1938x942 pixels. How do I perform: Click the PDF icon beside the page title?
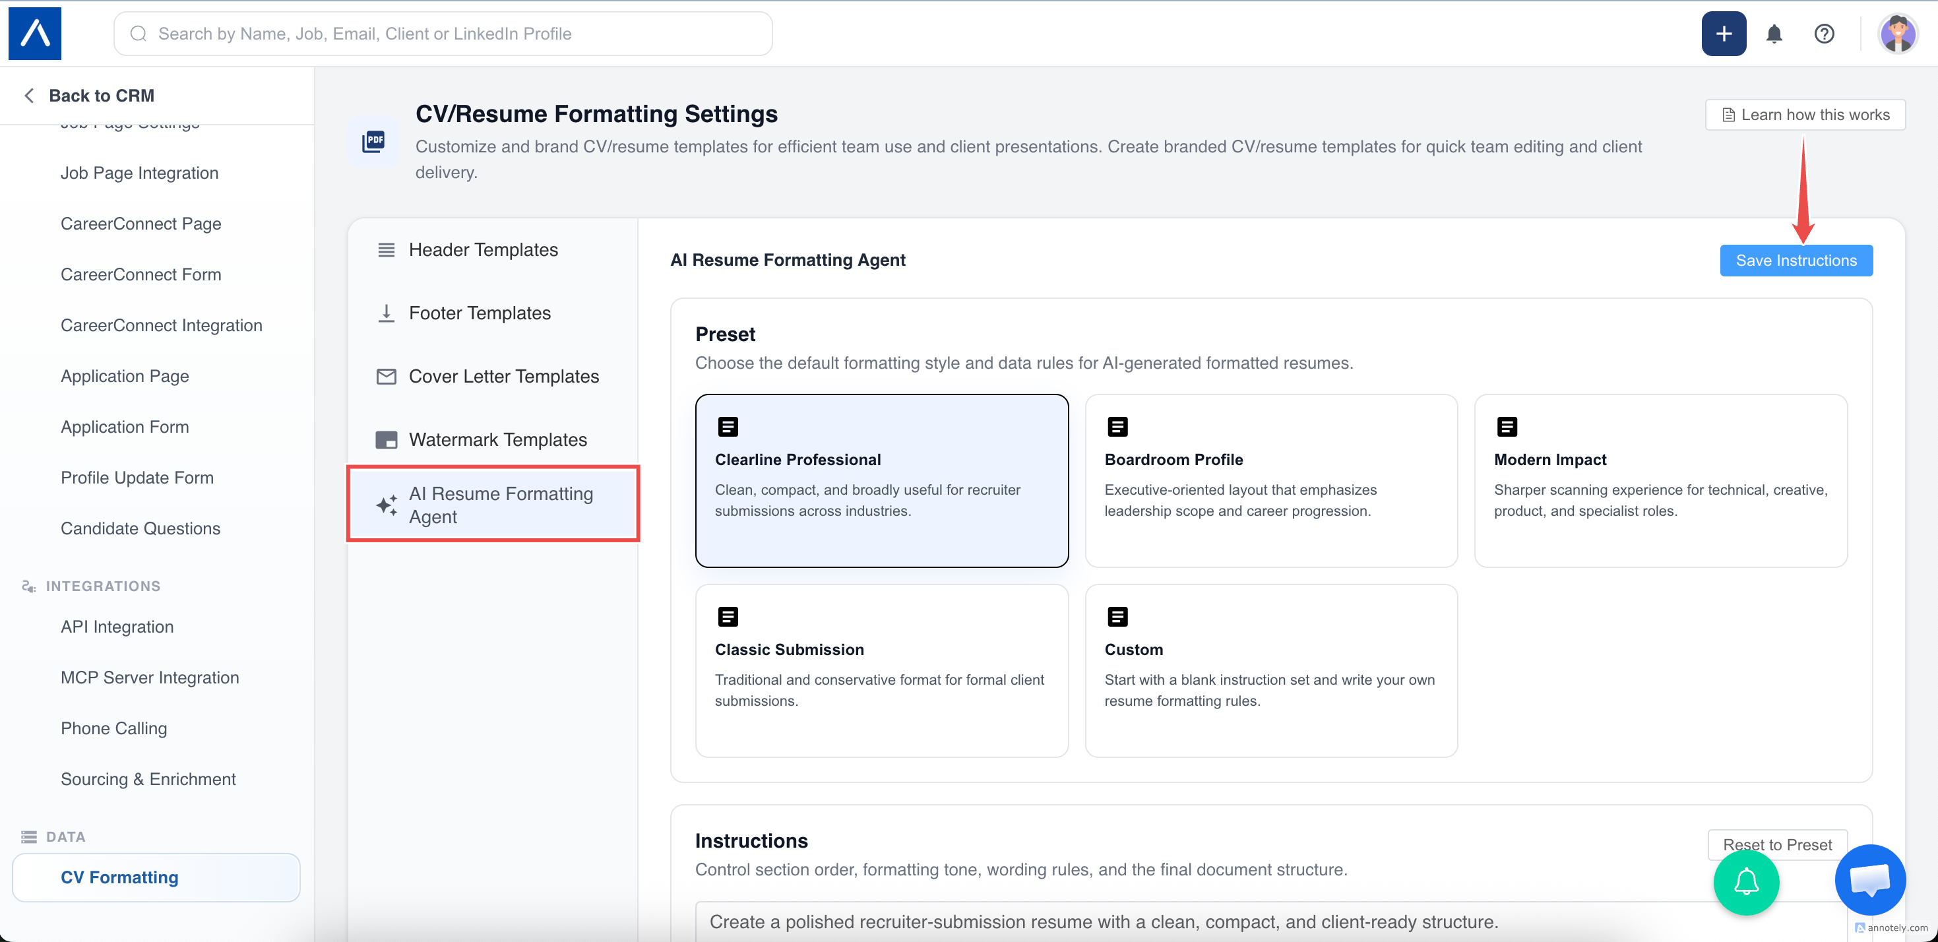click(374, 141)
